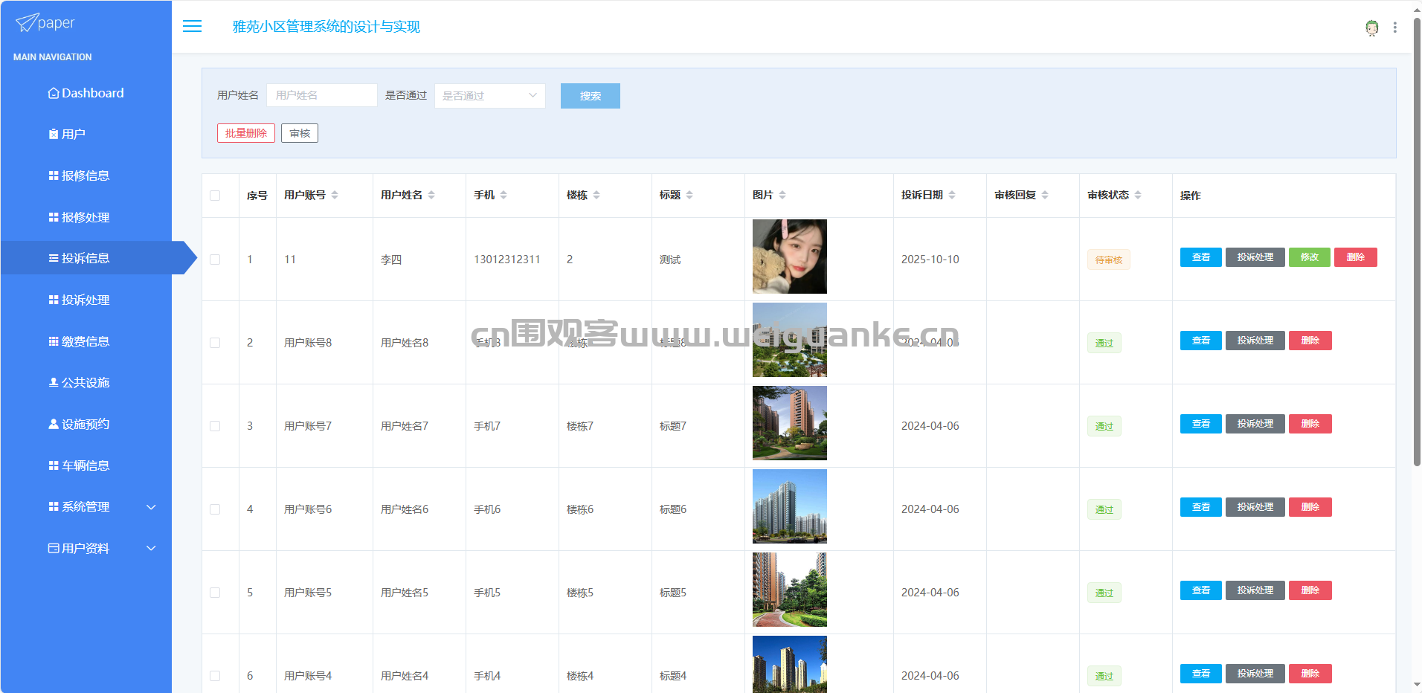Image resolution: width=1422 pixels, height=693 pixels.
Task: Click the paper plane logo
Action: 27,23
